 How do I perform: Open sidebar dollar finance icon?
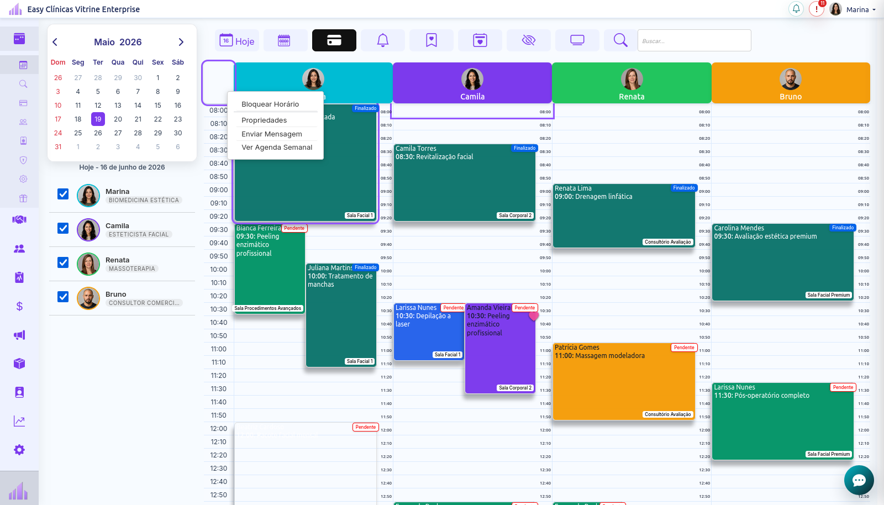(19, 306)
